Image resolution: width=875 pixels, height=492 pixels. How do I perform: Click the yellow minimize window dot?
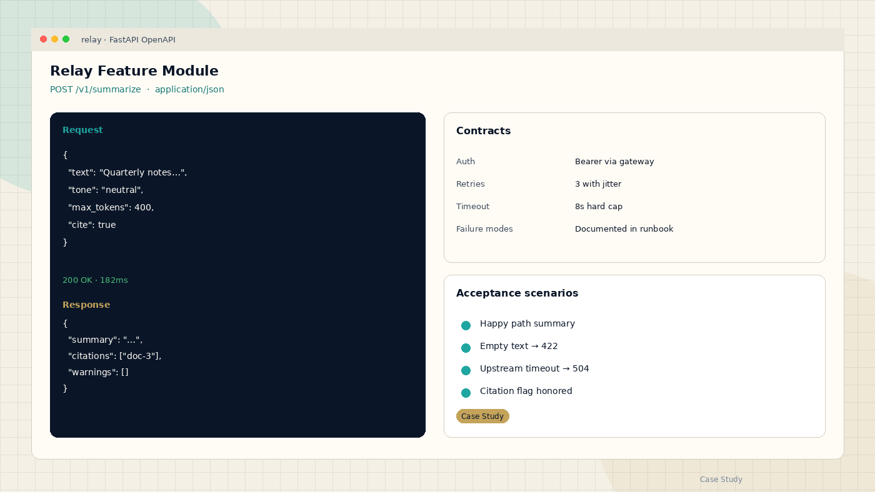pyautogui.click(x=55, y=39)
